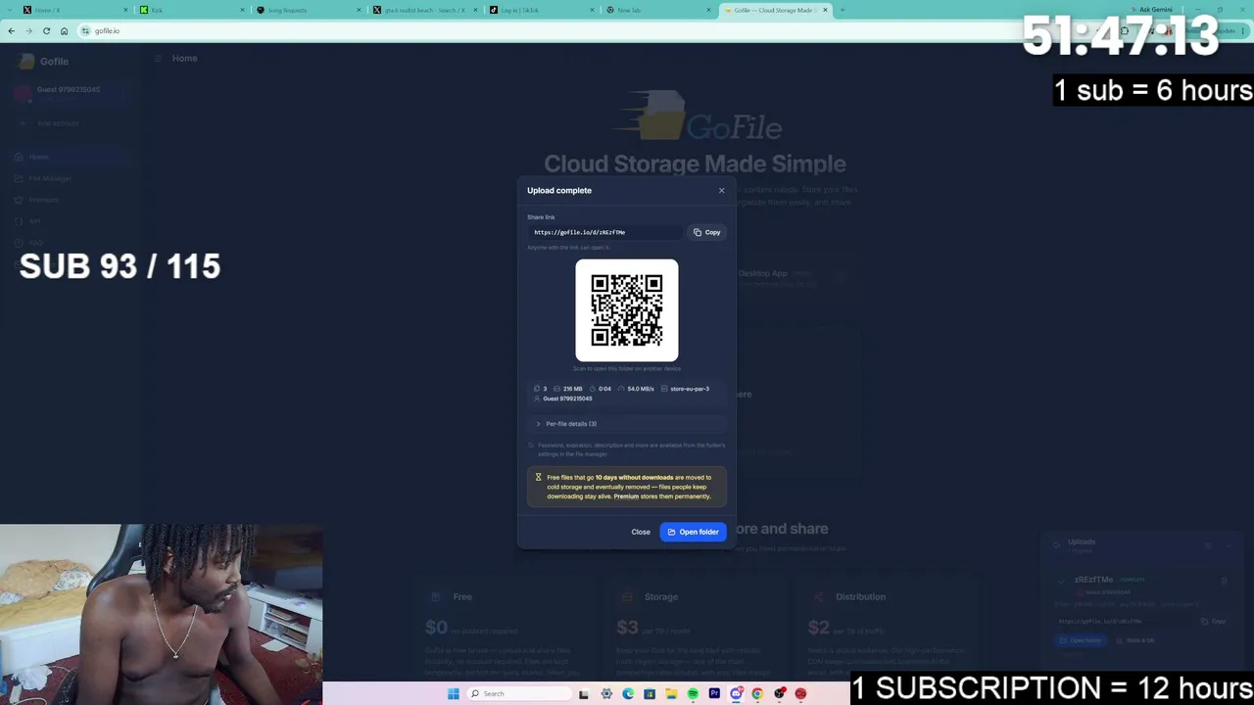This screenshot has width=1254, height=705.
Task: Switch to the Log in | TikTok tab
Action: click(x=540, y=10)
